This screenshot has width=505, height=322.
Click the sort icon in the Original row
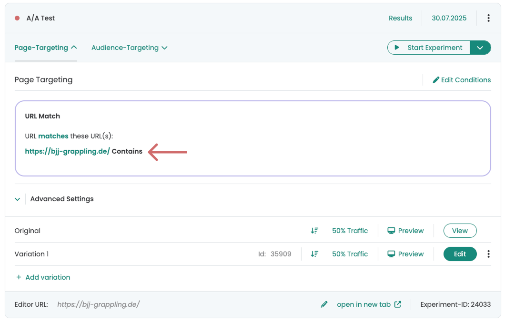click(x=314, y=231)
